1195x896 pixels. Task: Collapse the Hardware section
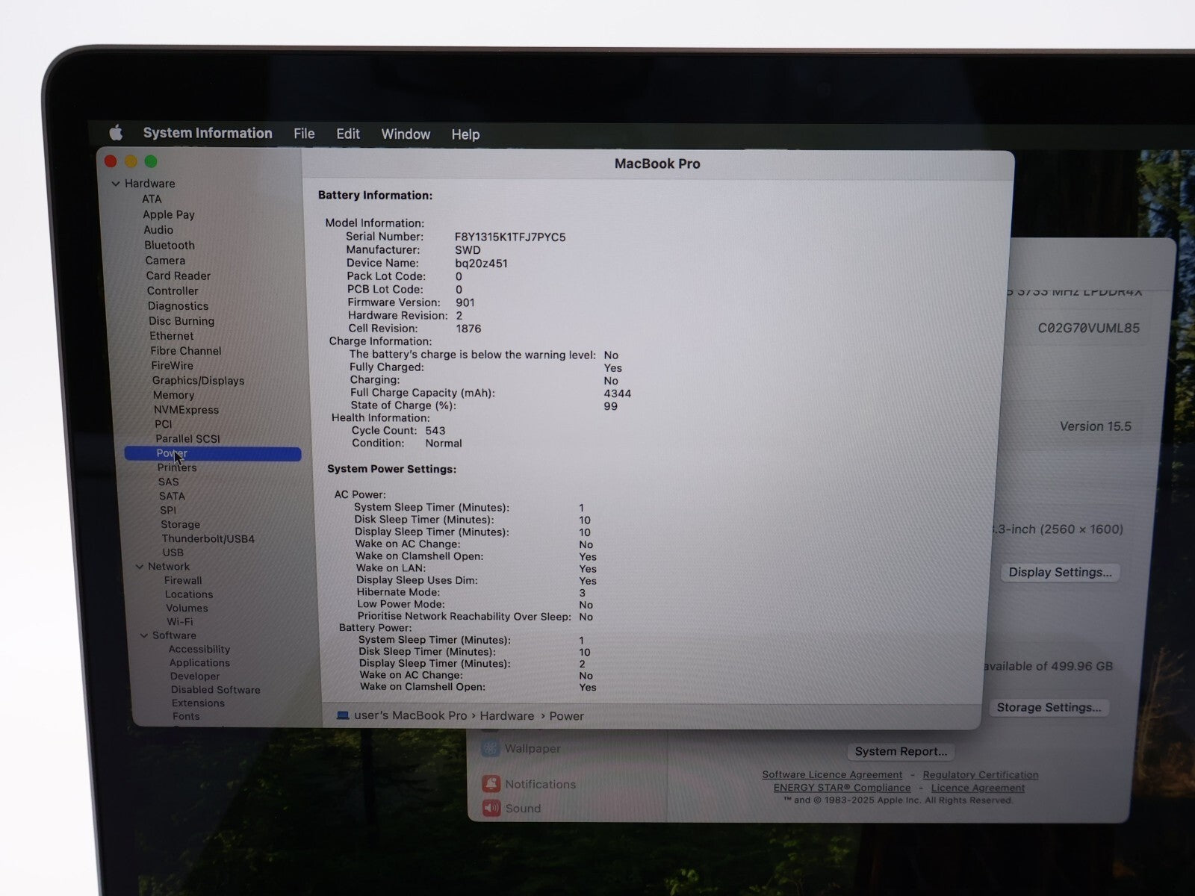pos(116,184)
